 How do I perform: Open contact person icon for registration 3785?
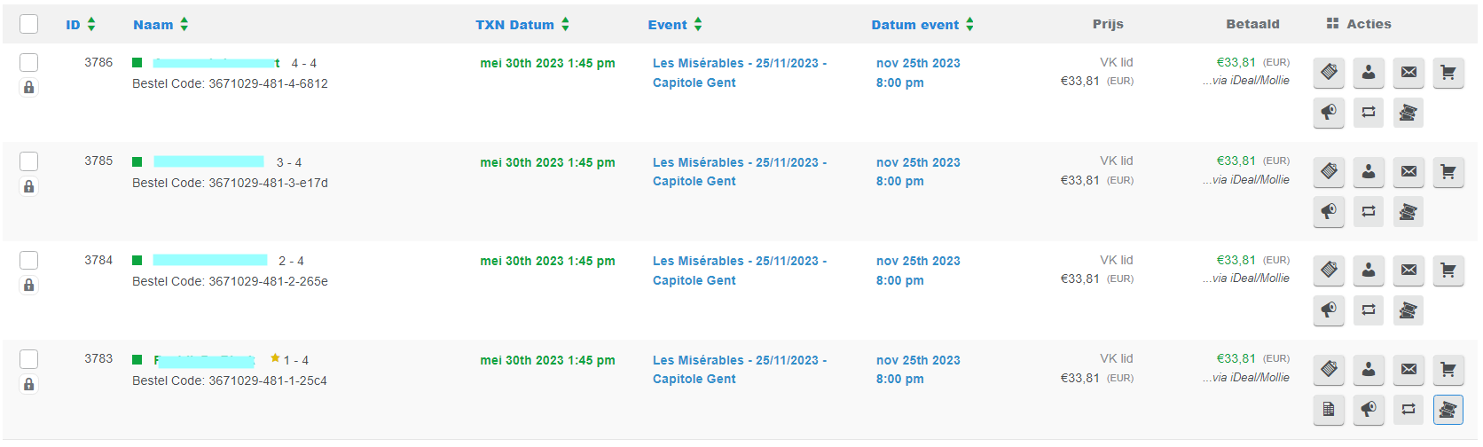point(1369,172)
